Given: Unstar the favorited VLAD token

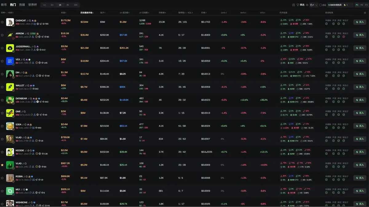Looking at the screenshot, I should pyautogui.click(x=2, y=165).
